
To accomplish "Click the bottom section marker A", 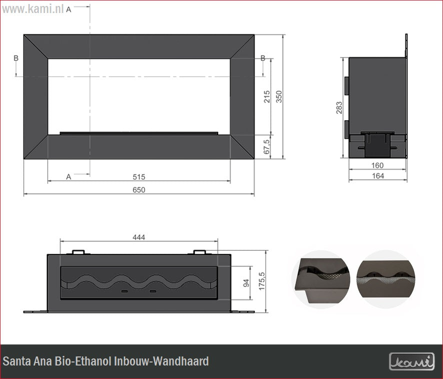I will 68,177.
